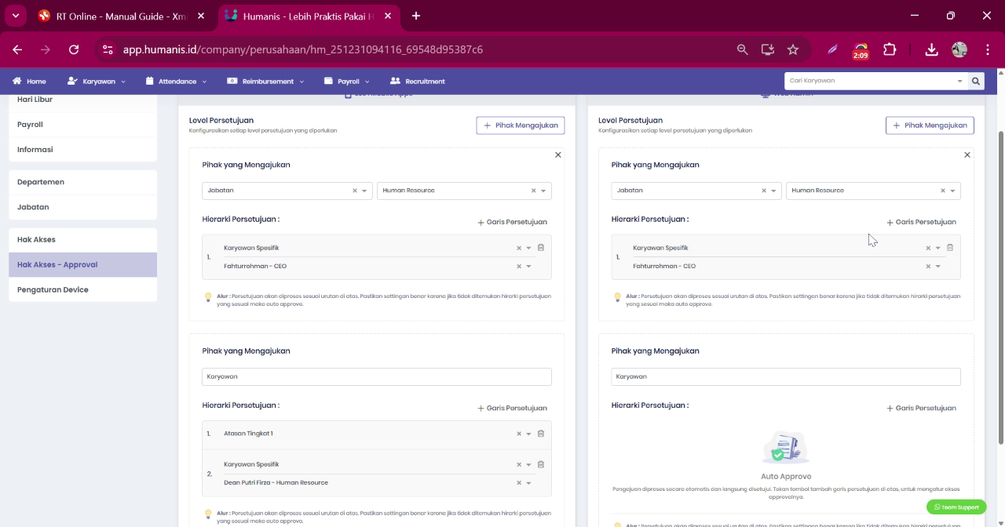Click the page vertical scrollbar
Viewport: 1005px width, 527px height.
click(x=1000, y=286)
